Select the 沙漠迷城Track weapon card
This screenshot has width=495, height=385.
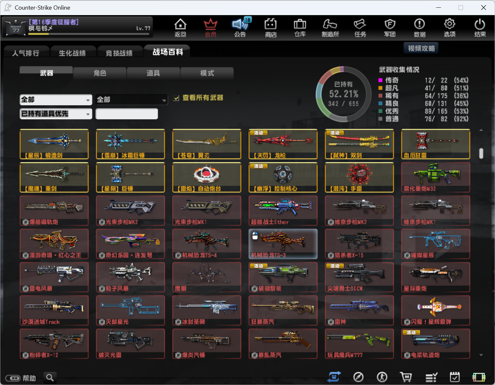pyautogui.click(x=54, y=310)
